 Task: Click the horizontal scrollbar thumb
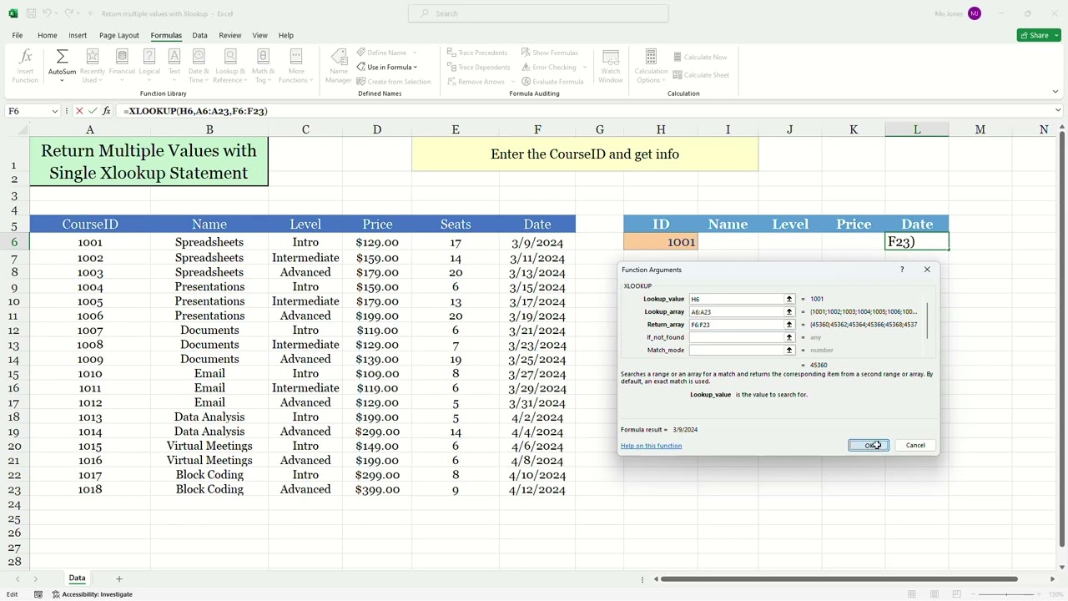(x=840, y=578)
